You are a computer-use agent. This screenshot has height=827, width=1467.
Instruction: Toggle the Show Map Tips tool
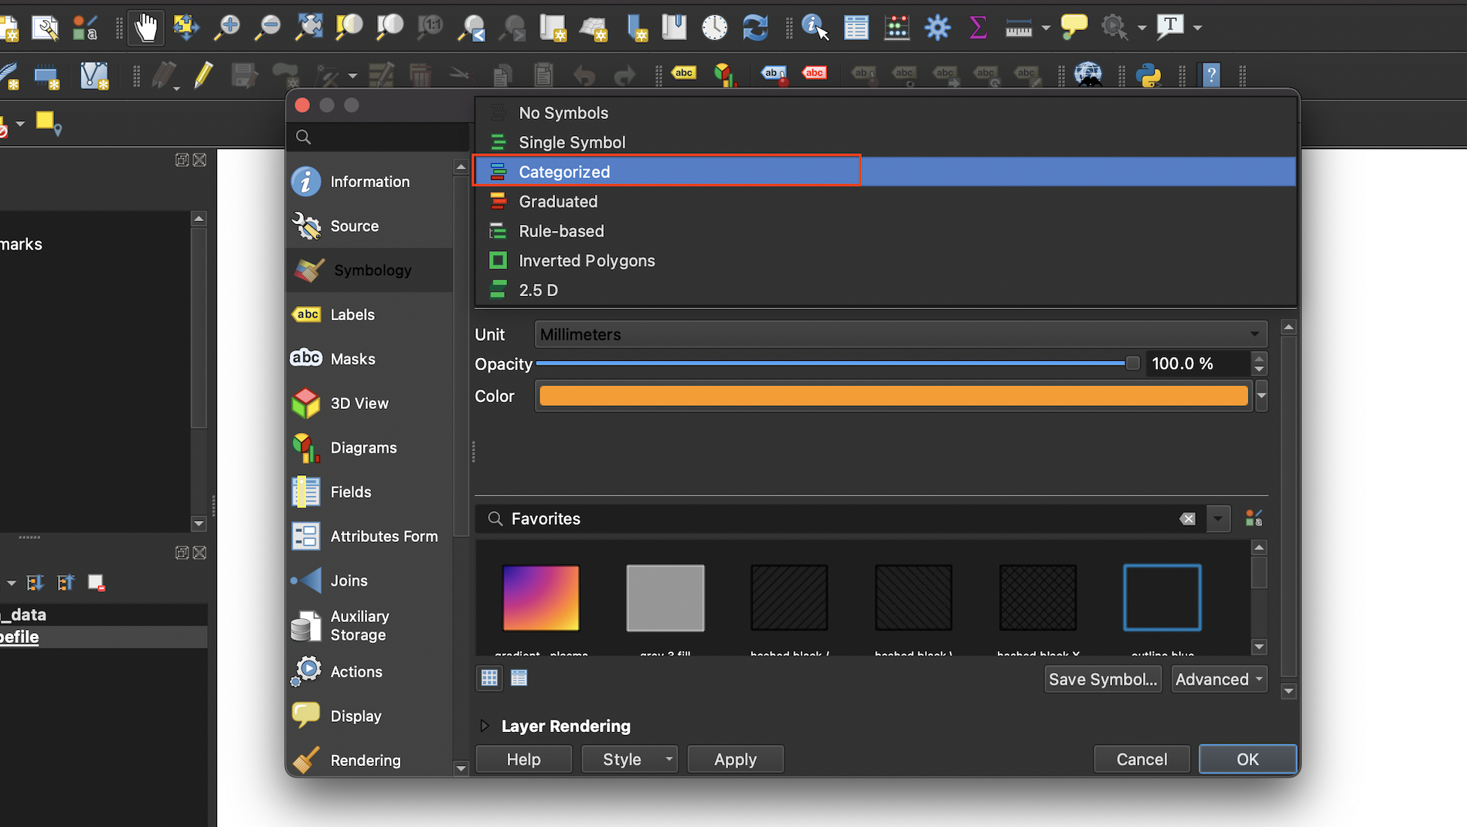[x=1074, y=27]
